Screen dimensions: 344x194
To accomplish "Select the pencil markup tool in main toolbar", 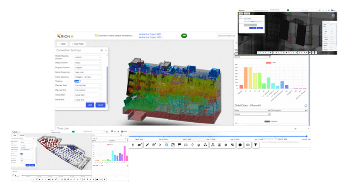I will 147,145.
